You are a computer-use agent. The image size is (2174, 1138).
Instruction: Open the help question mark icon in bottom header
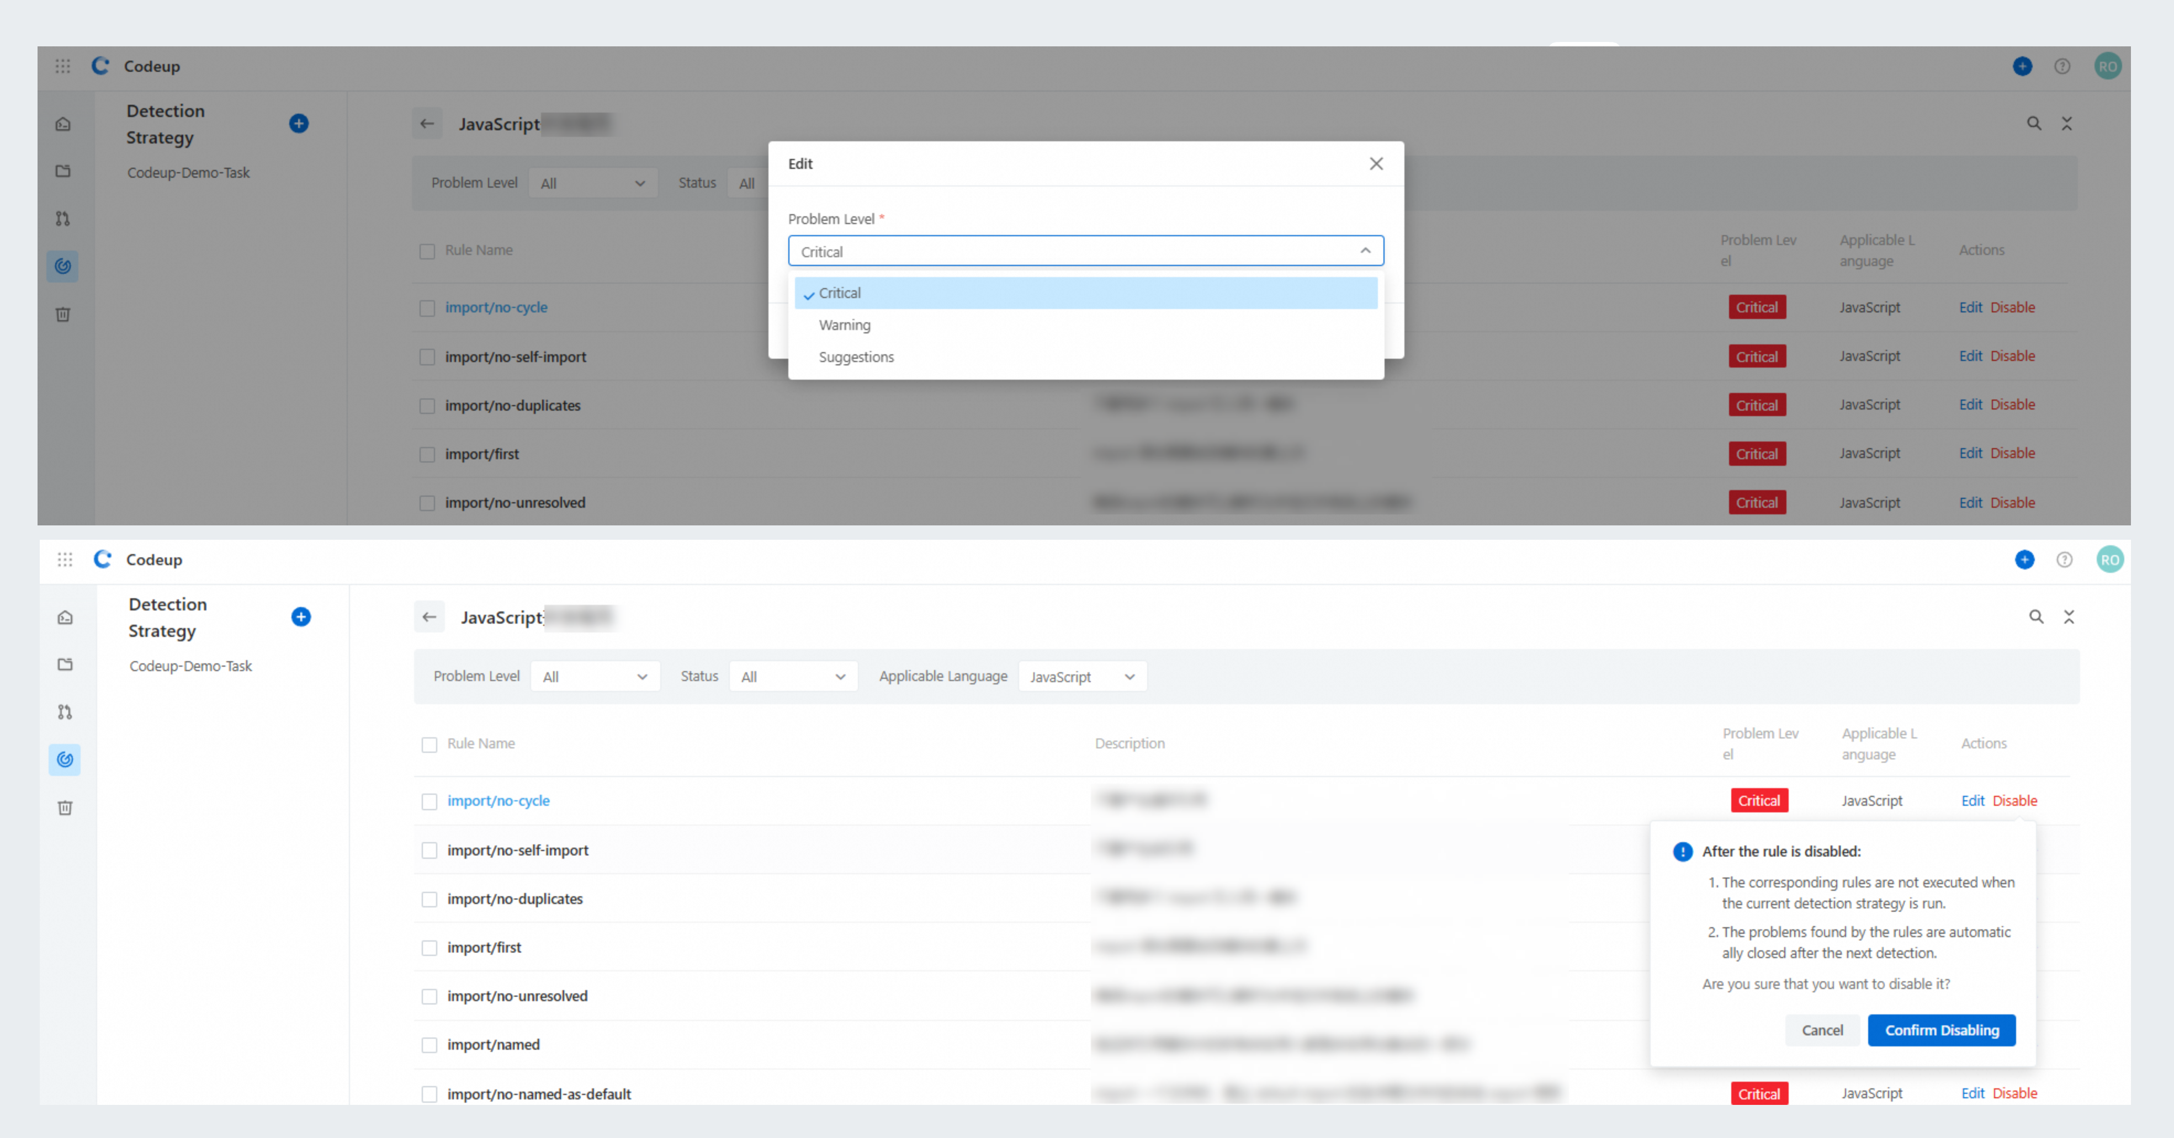pyautogui.click(x=2064, y=559)
